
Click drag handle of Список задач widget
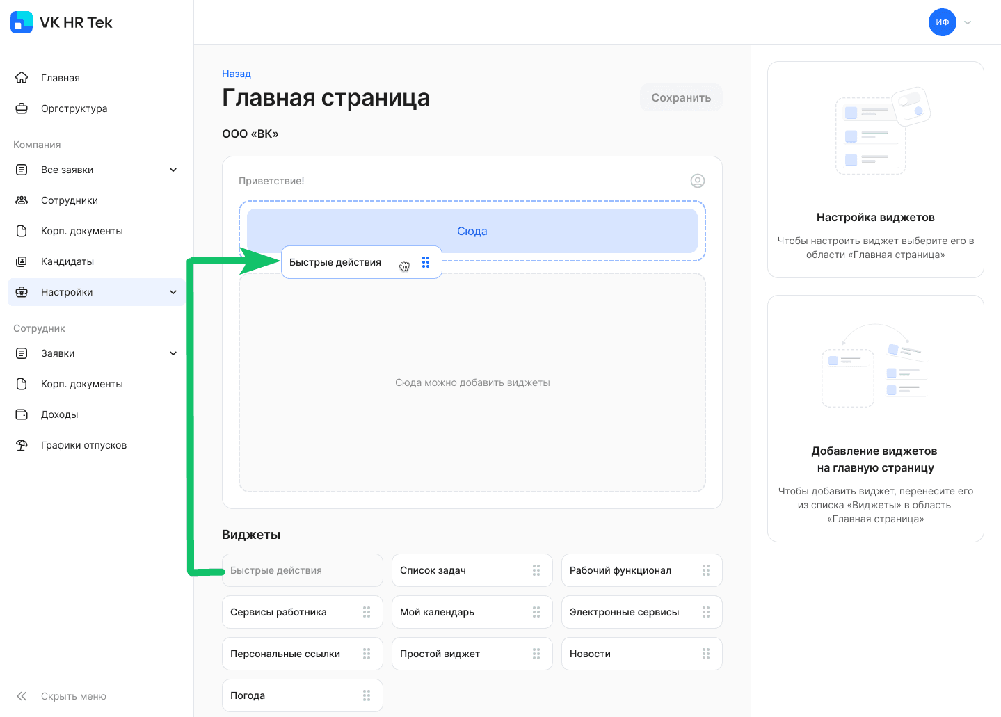click(536, 570)
